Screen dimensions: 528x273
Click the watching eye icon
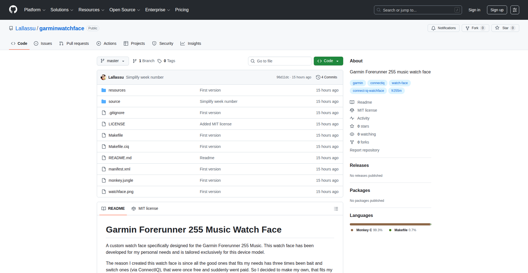coord(352,134)
